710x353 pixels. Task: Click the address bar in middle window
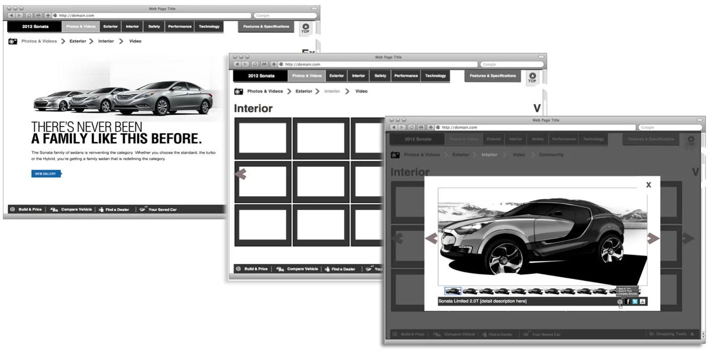tap(378, 64)
